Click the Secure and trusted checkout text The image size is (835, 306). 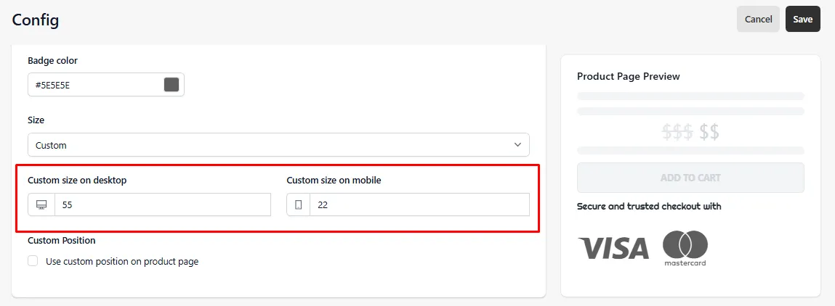click(x=649, y=206)
